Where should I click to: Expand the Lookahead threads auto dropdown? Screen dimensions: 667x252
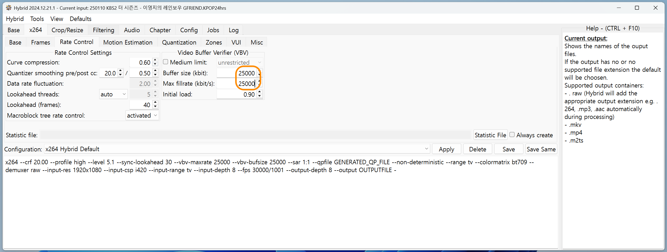(113, 94)
